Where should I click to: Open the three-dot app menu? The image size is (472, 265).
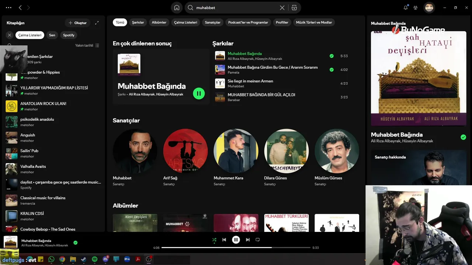pyautogui.click(x=8, y=7)
